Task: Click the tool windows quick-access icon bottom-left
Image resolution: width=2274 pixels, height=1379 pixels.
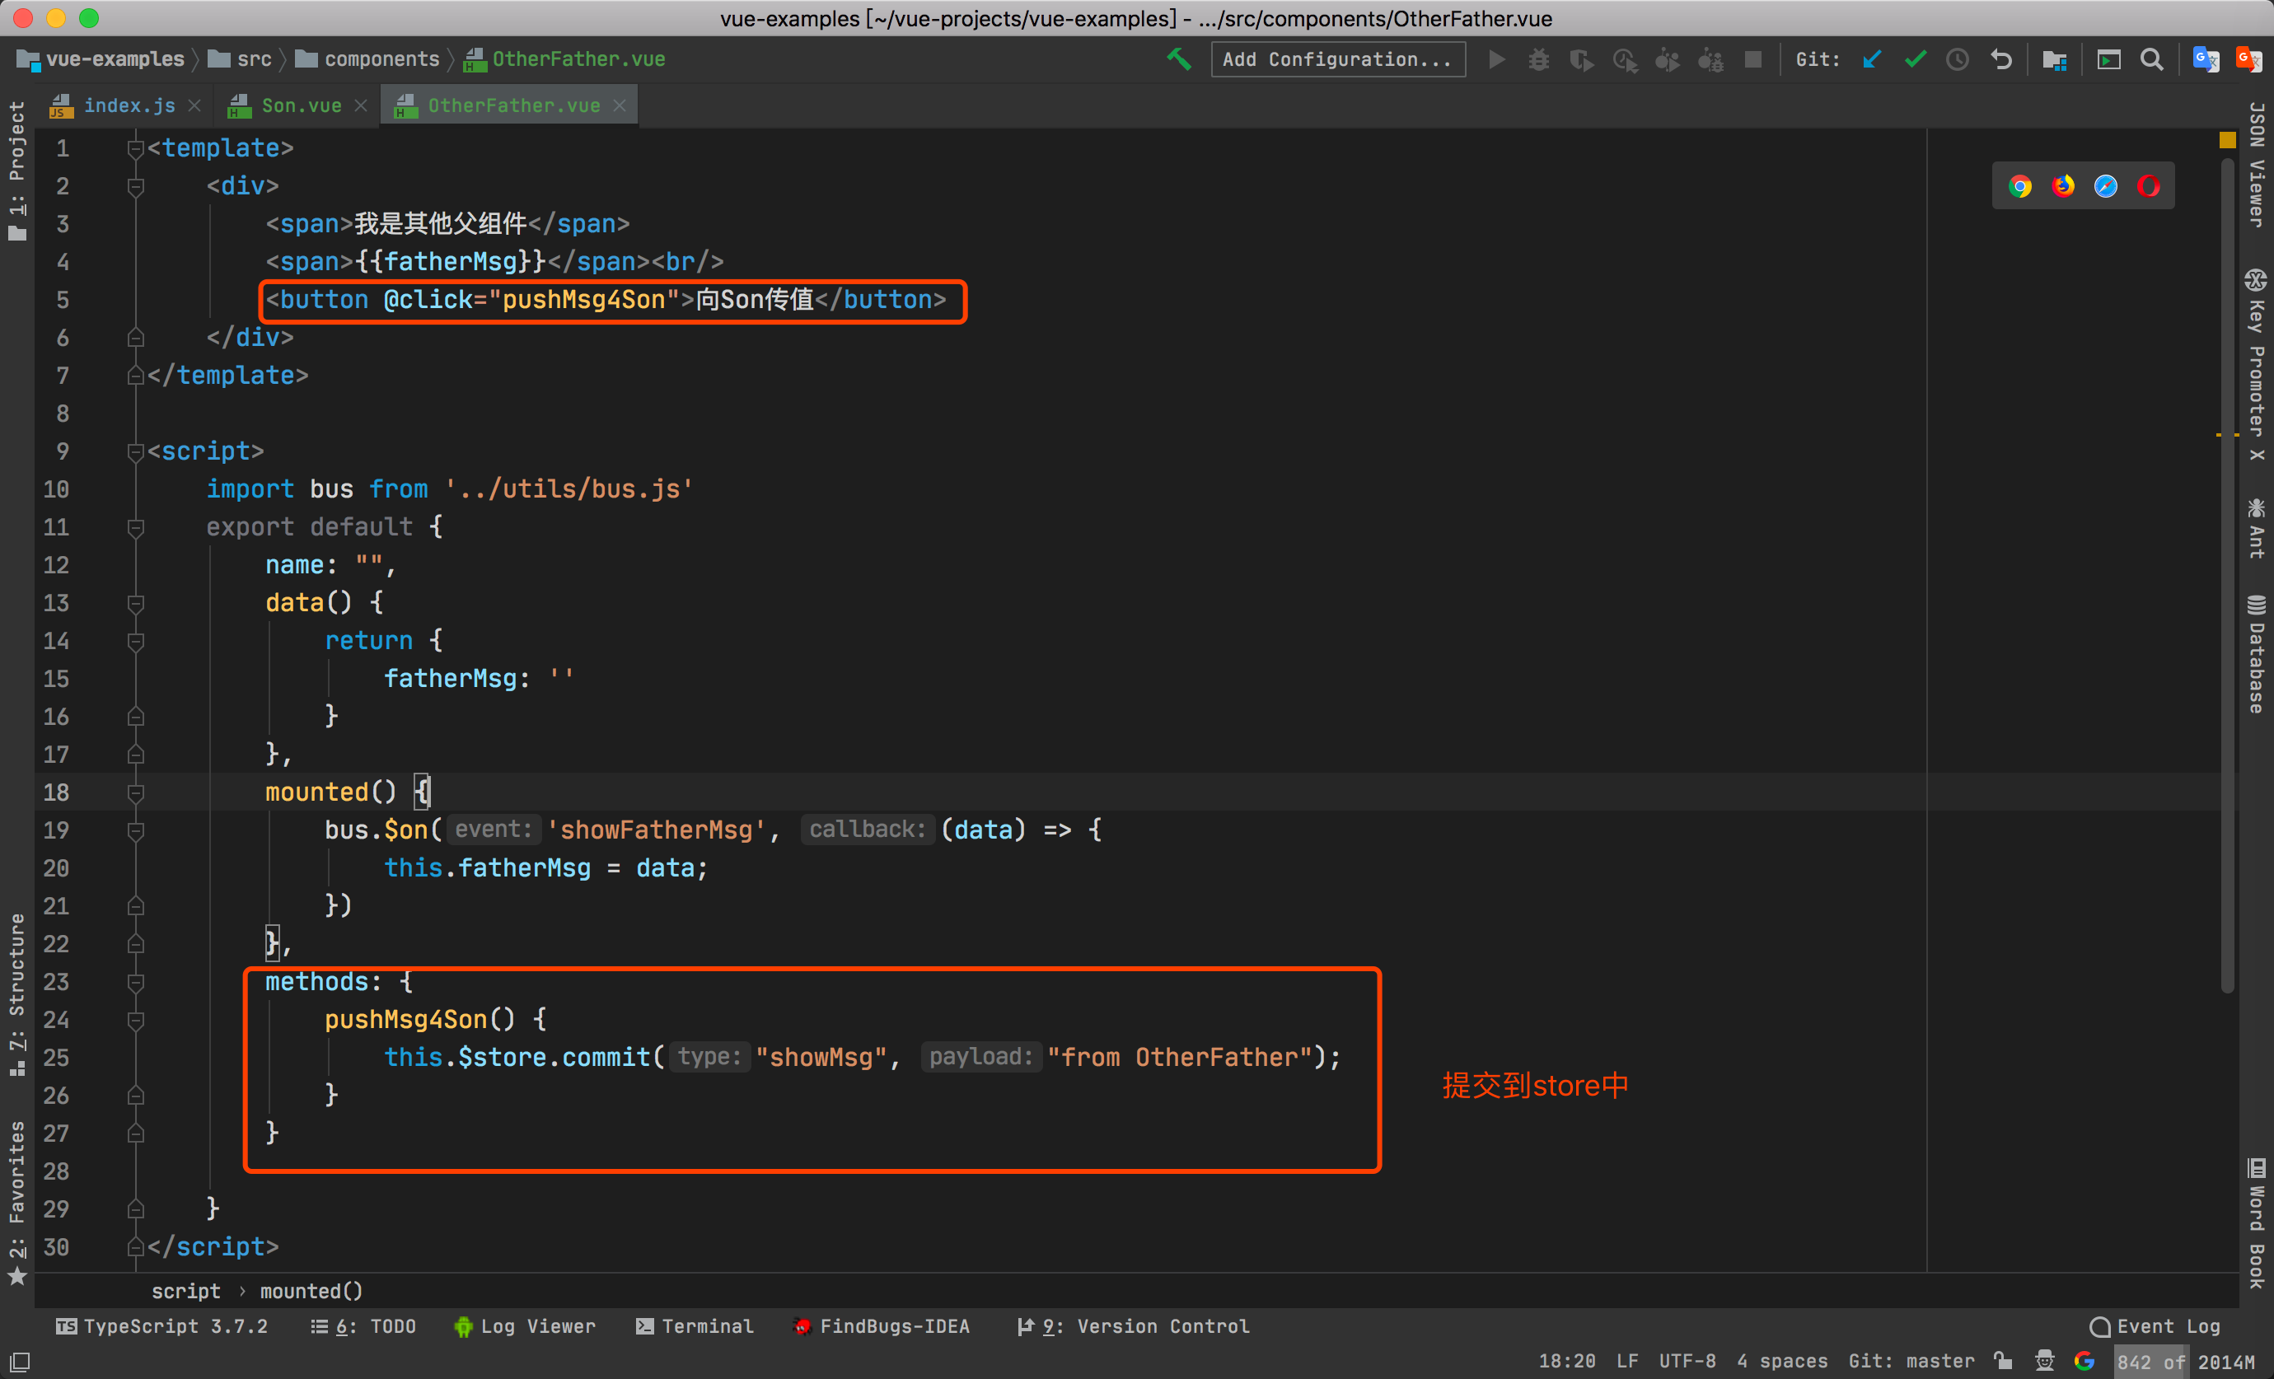Action: 20,1362
